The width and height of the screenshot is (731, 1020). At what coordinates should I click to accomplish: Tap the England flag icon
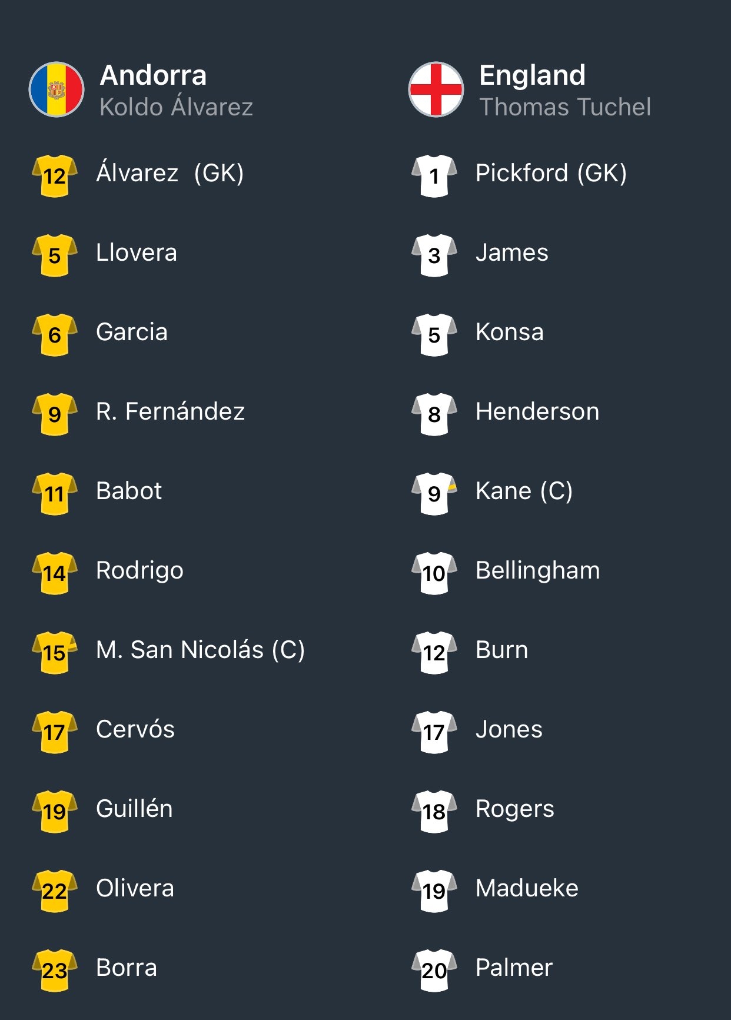pos(436,89)
